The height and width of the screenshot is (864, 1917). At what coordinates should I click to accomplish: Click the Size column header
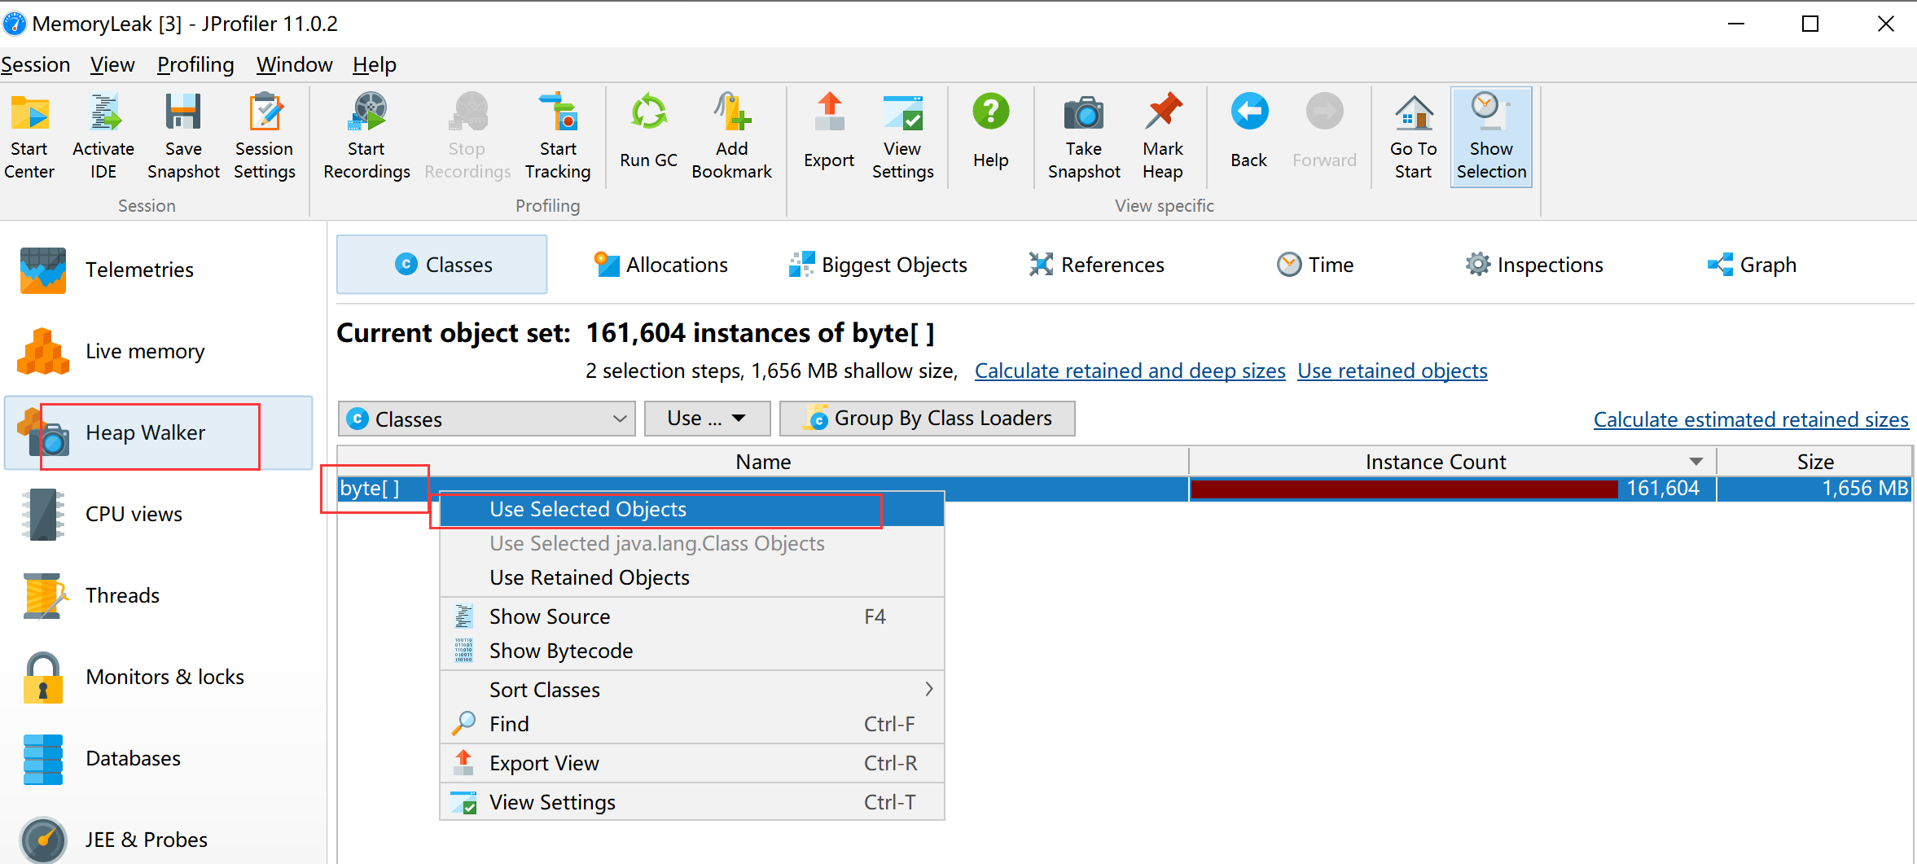coord(1814,462)
